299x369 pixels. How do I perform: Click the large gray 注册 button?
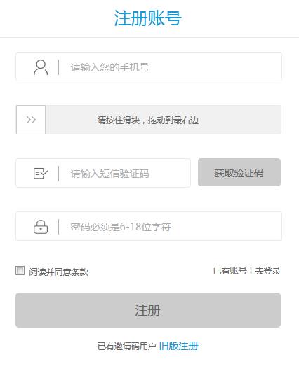(148, 310)
